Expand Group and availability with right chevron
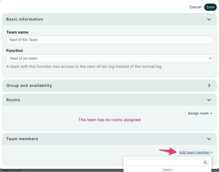The image size is (219, 172). [209, 86]
